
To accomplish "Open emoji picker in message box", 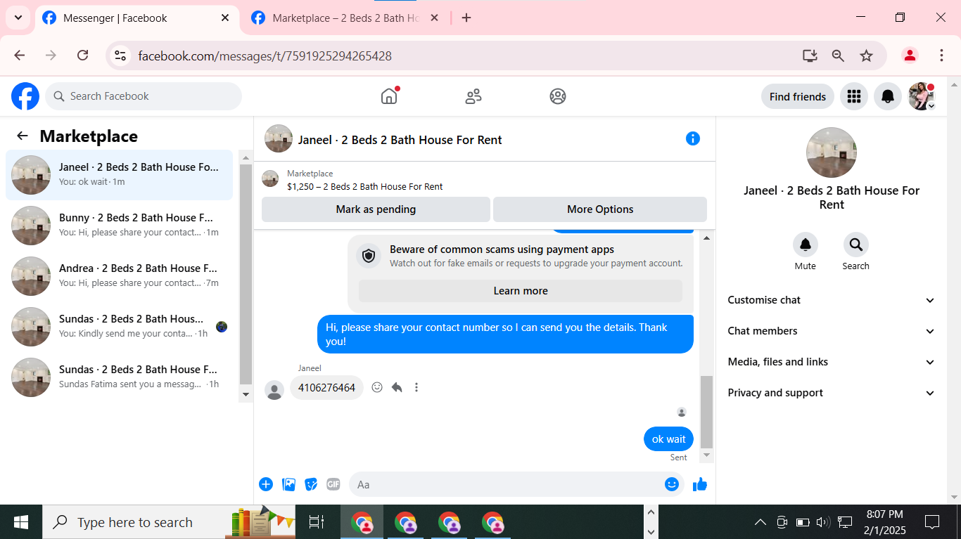I will point(672,484).
